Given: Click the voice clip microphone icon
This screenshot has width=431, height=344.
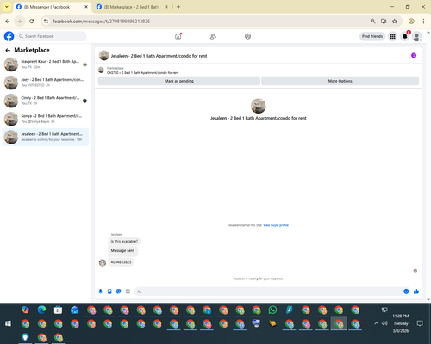Looking at the screenshot, I should [100, 292].
